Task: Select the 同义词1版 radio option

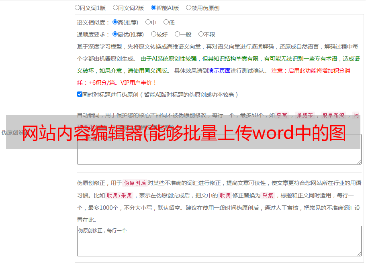Action: tap(77, 8)
